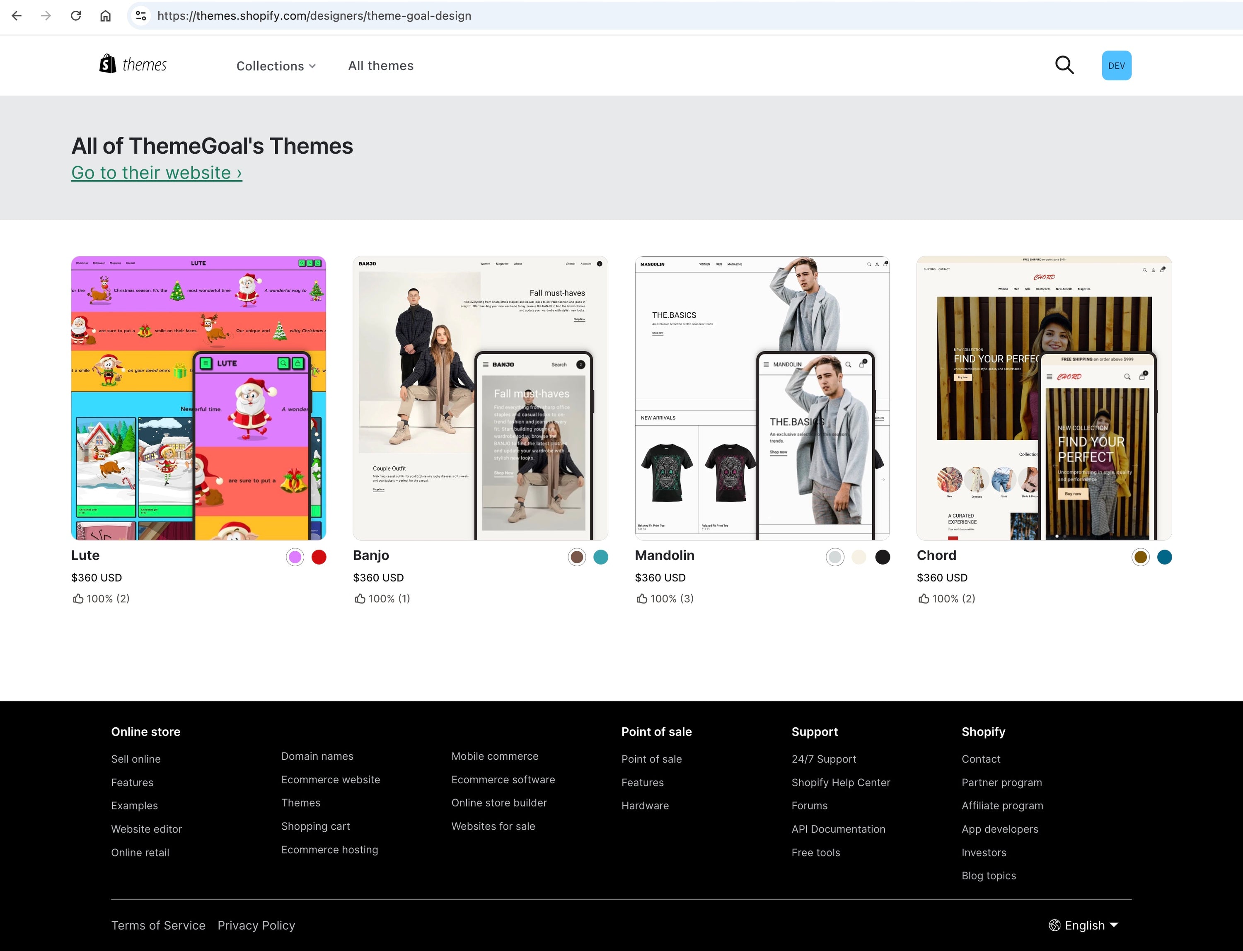Click the thumbs-up rating icon under Mandolin
Image resolution: width=1243 pixels, height=951 pixels.
pos(642,599)
